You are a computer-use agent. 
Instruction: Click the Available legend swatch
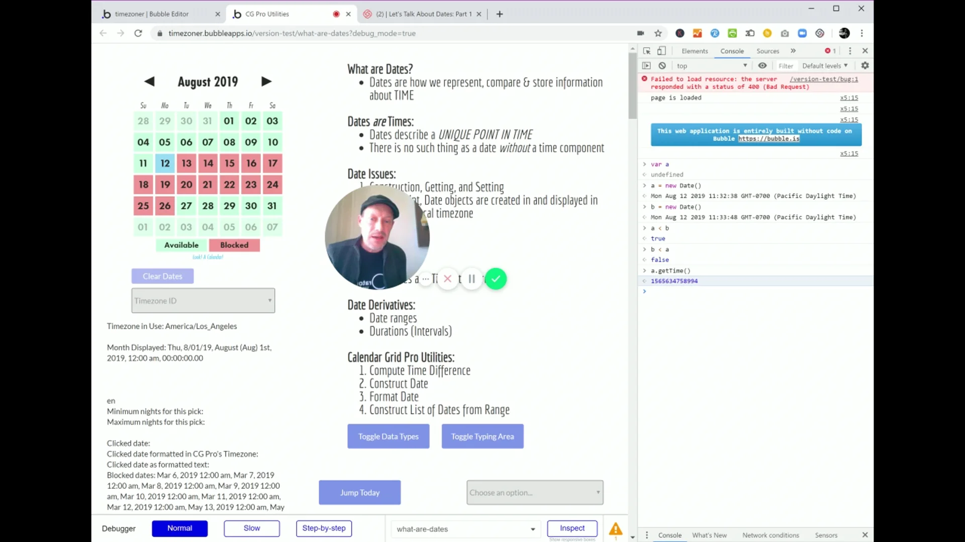(x=181, y=245)
